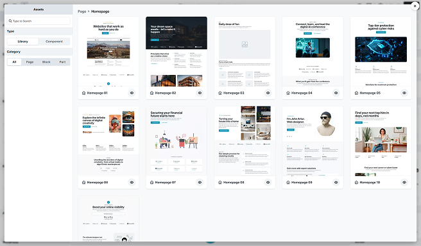Select the Homepage 10 hiring thumbnail
The image size is (421, 246).
click(x=381, y=141)
